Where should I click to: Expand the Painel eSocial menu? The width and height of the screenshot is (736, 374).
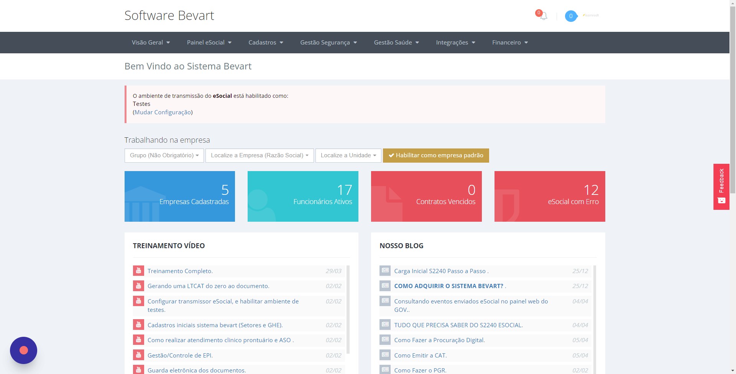[x=209, y=43]
